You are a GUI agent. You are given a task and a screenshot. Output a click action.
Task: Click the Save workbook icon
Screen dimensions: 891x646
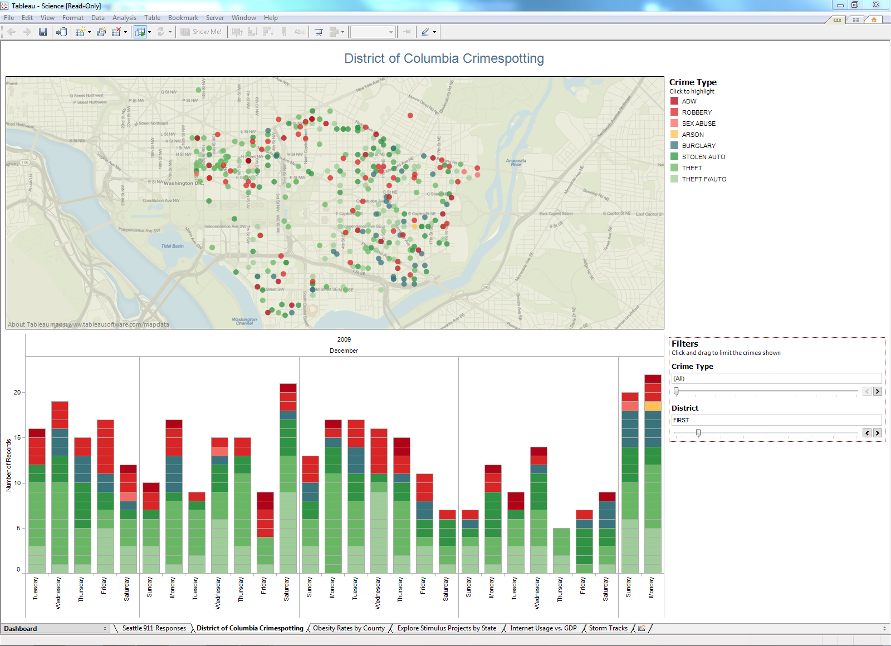click(43, 32)
